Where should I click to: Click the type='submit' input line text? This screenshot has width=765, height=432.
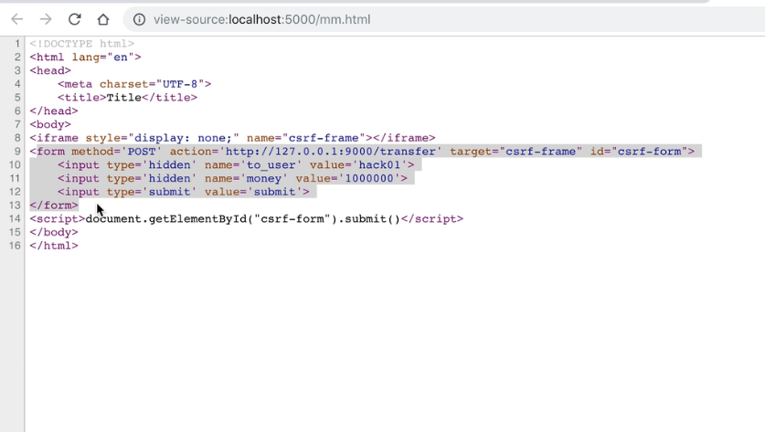pyautogui.click(x=184, y=192)
